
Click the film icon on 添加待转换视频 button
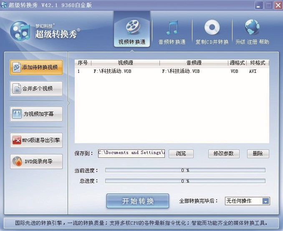point(17,67)
